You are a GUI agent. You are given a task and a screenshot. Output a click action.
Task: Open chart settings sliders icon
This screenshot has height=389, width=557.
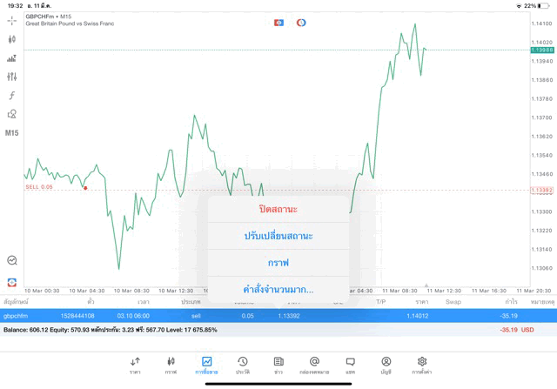[12, 77]
